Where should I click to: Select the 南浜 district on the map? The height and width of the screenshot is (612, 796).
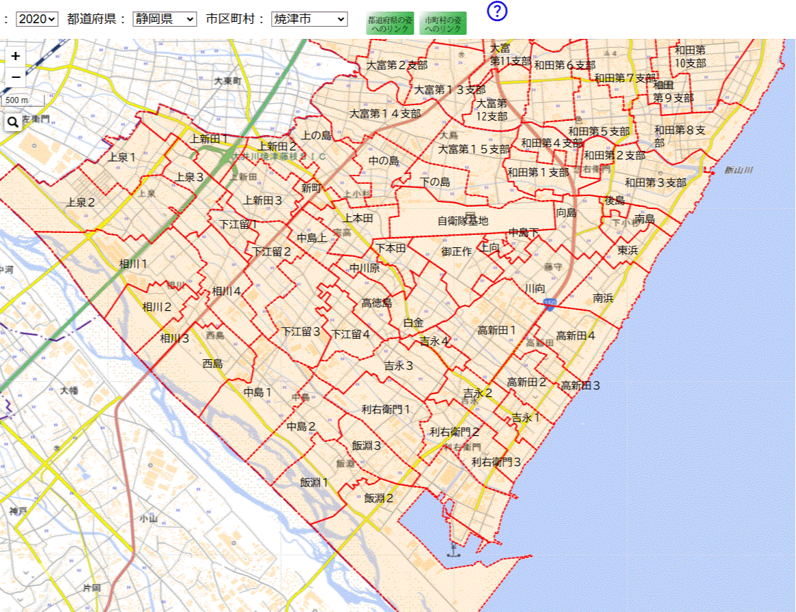click(x=603, y=298)
